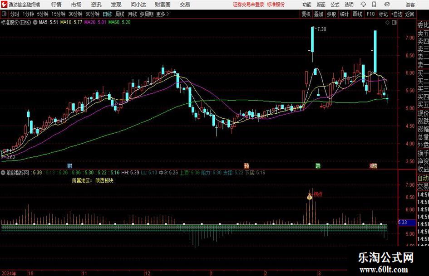Select the 日线 daily period
This screenshot has width=429, height=276.
coord(107,14)
